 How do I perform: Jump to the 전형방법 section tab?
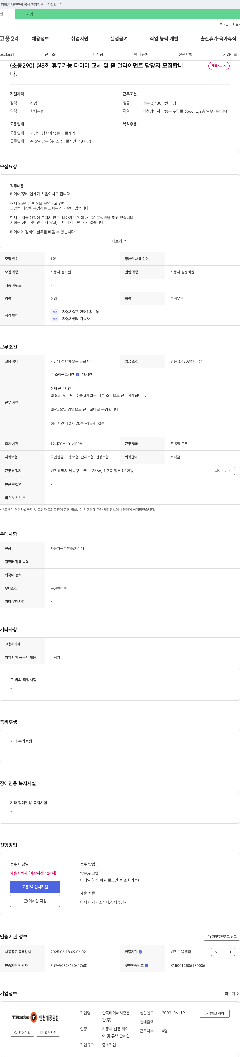(185, 55)
